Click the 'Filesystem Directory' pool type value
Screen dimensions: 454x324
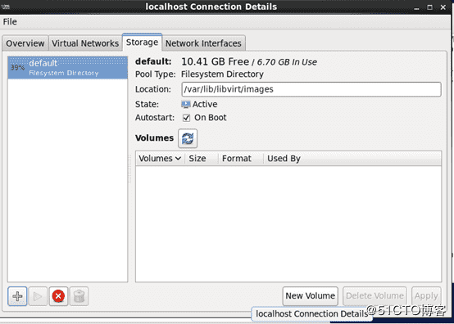pos(222,74)
